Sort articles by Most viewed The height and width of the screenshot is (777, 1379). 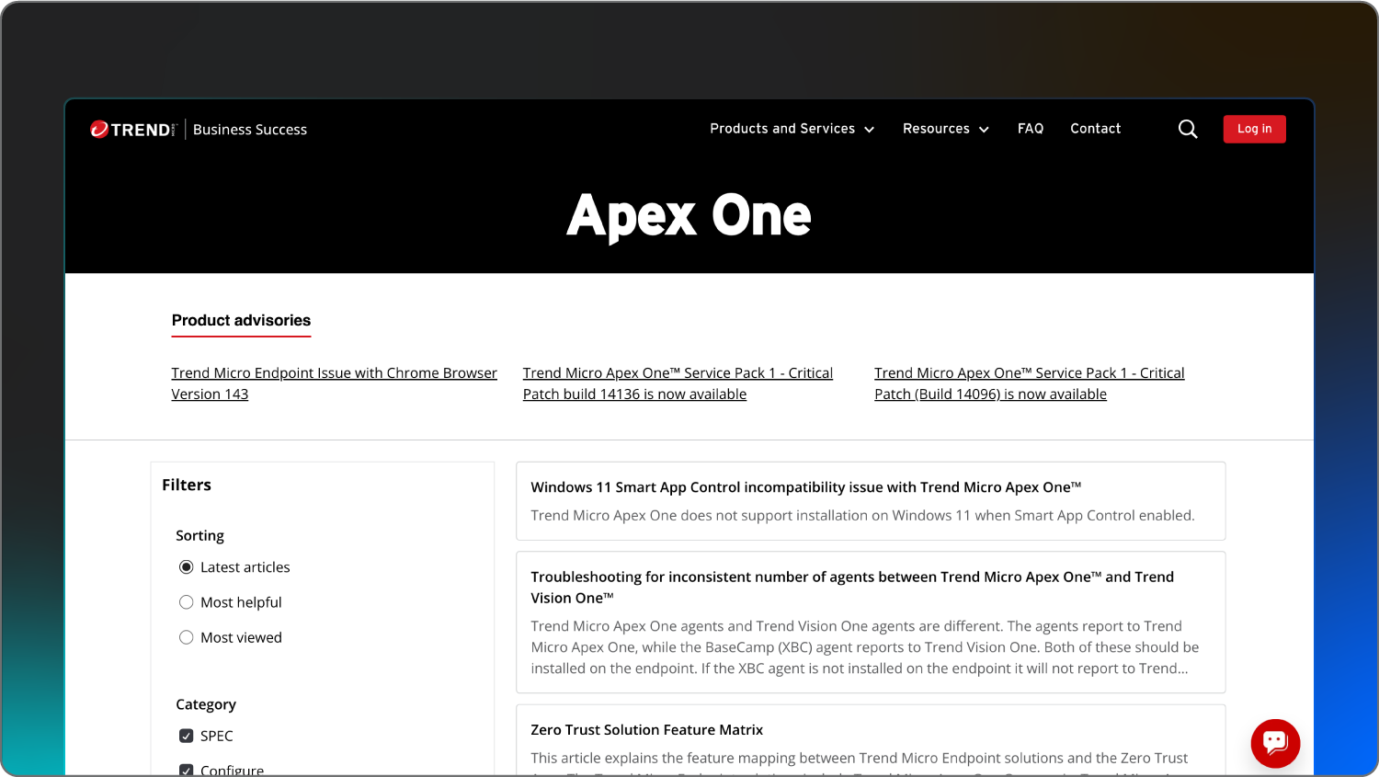187,637
